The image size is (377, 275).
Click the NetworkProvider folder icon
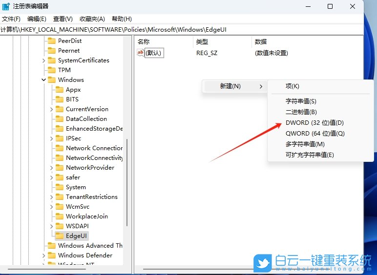pos(60,168)
